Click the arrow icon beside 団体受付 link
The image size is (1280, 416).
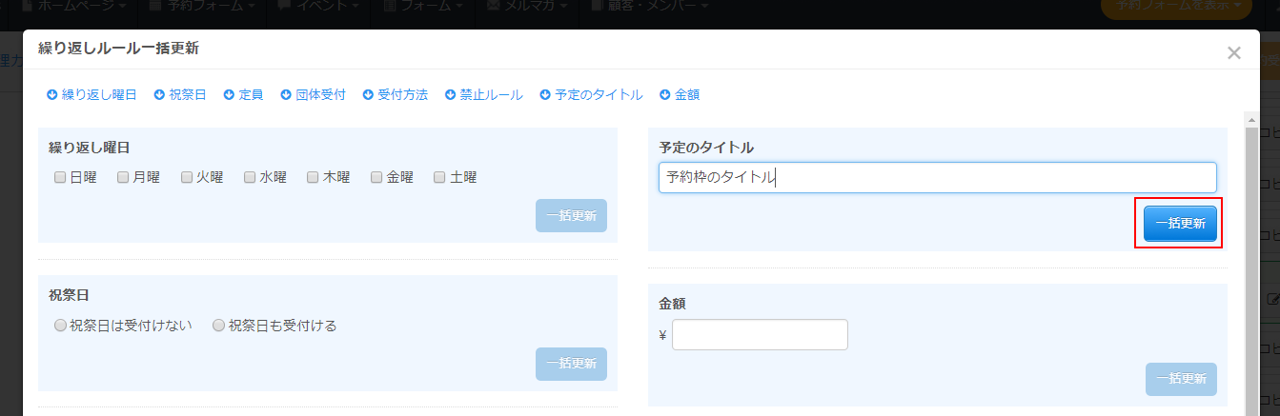coord(286,95)
